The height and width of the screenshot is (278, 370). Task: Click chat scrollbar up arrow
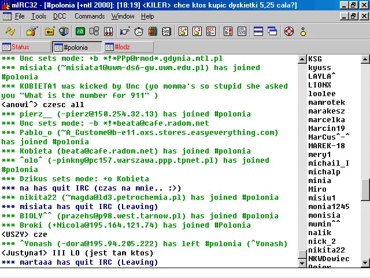click(x=302, y=59)
